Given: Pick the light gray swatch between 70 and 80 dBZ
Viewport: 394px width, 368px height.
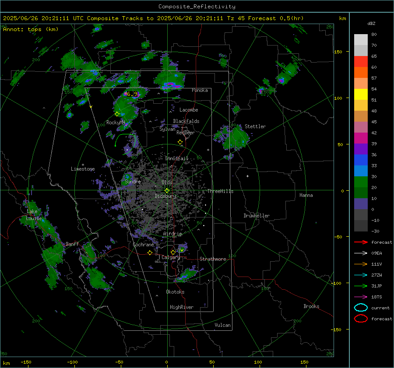Looking at the screenshot, I should 361,40.
